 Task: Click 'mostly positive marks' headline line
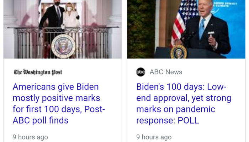click(56, 98)
